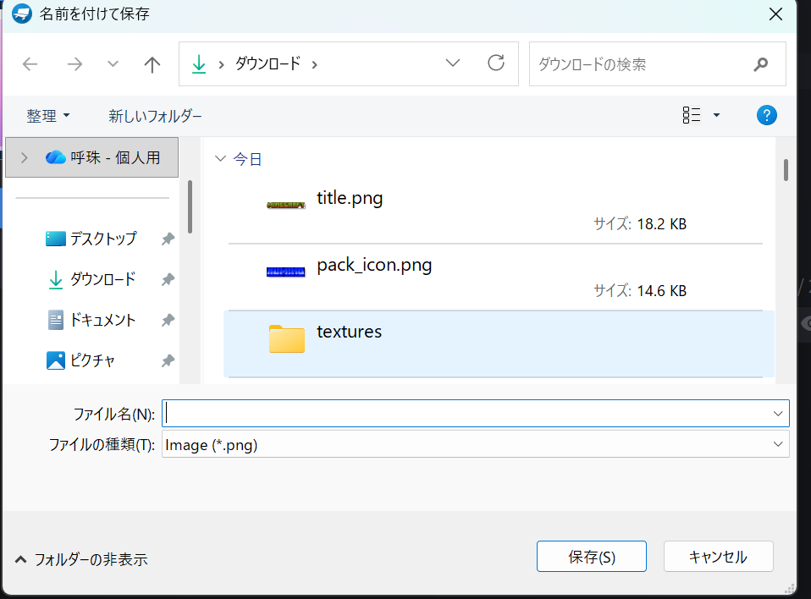Image resolution: width=811 pixels, height=599 pixels.
Task: Open the file type Image (*.png) dropdown
Action: 777,444
